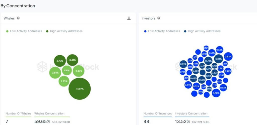Click the Whales Concentration label
The height and width of the screenshot is (125, 257).
pos(49,114)
